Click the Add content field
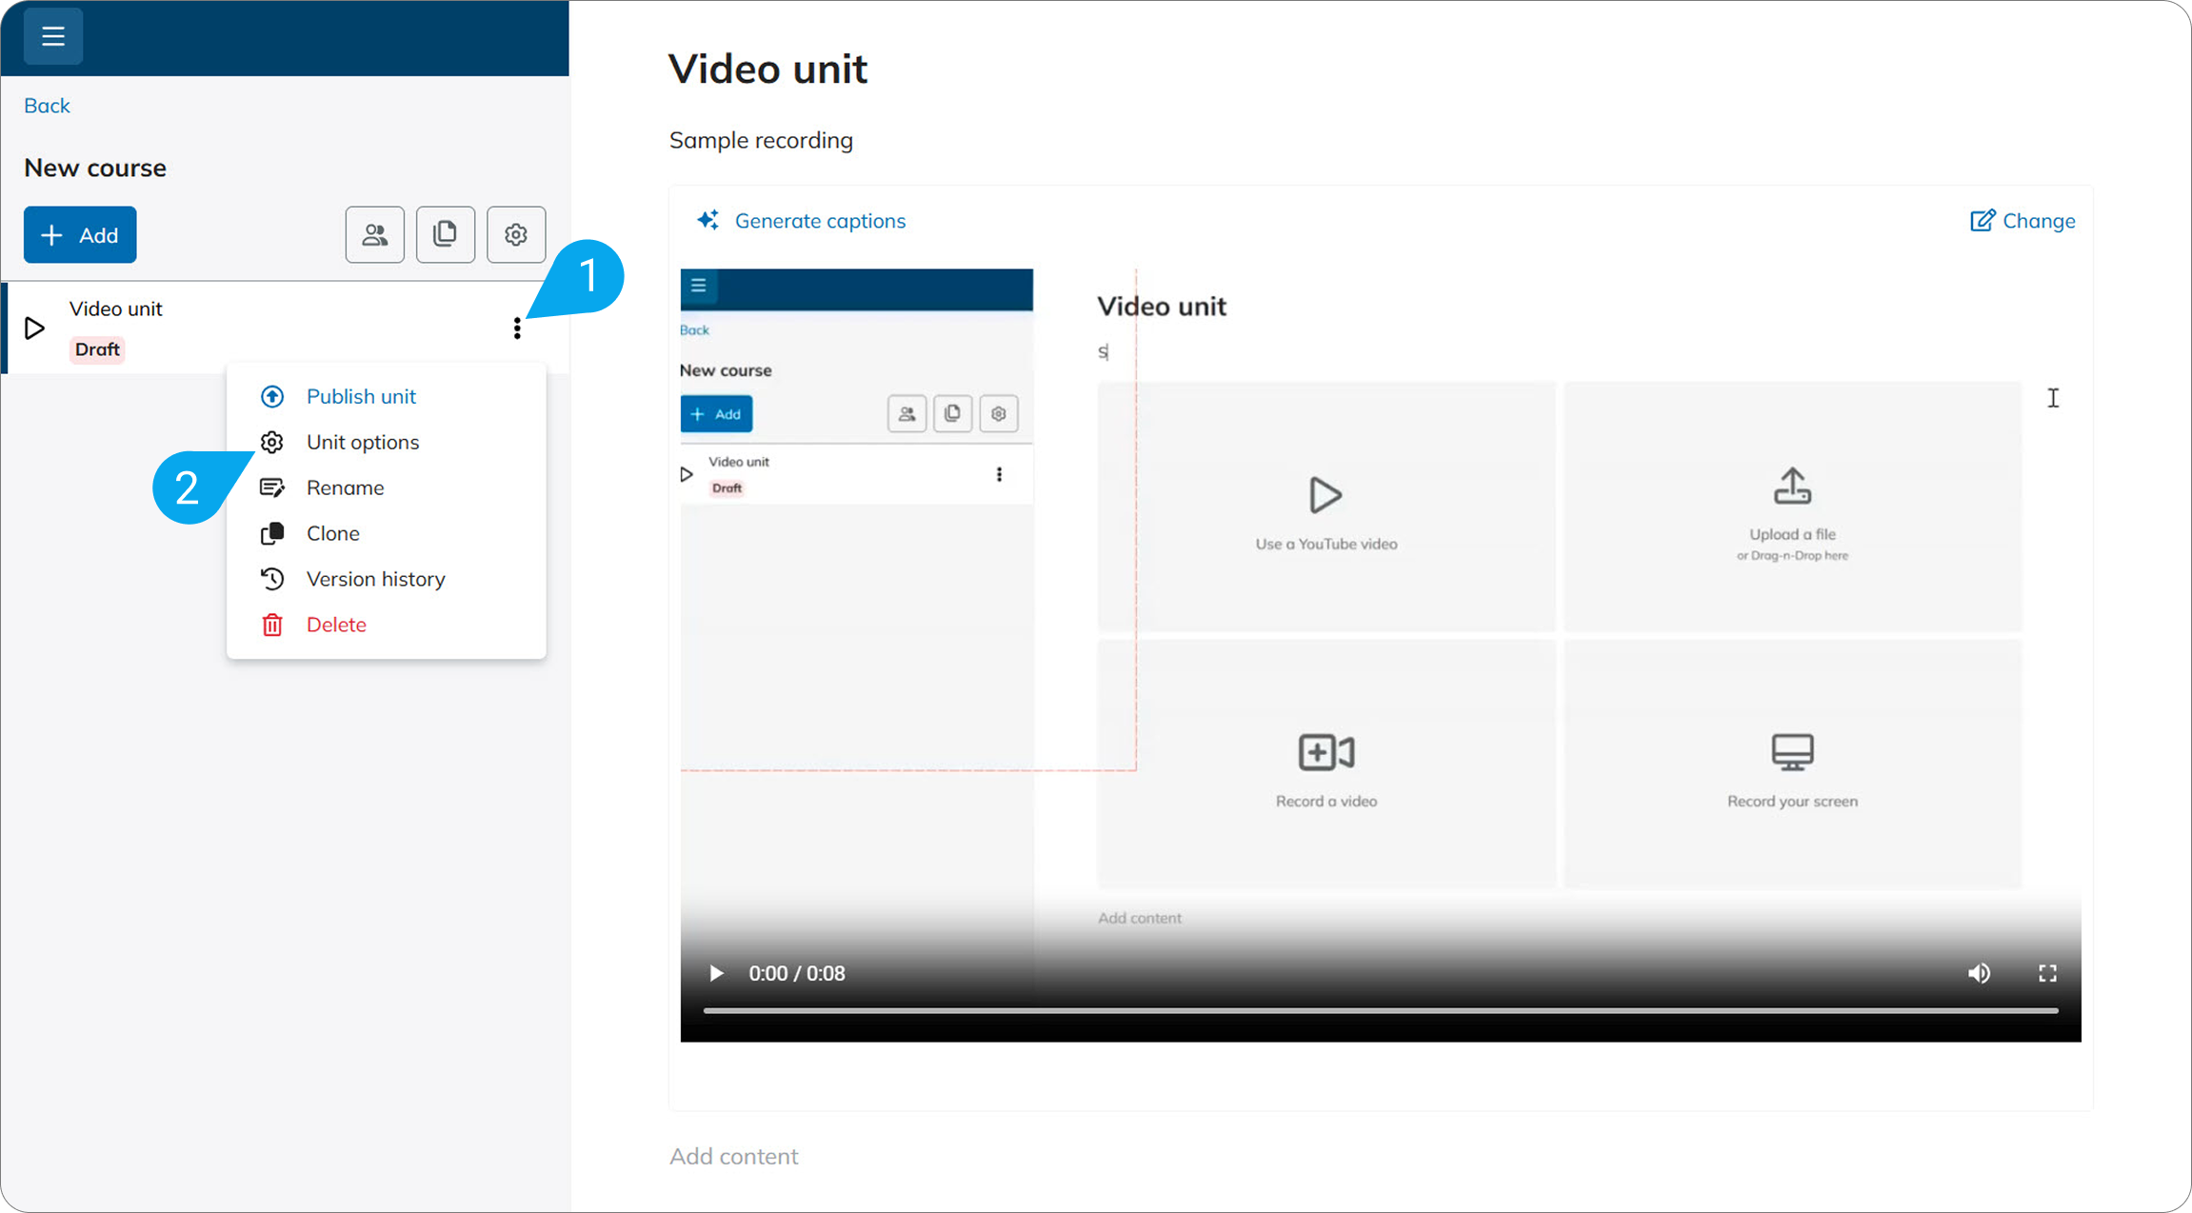 734,1156
